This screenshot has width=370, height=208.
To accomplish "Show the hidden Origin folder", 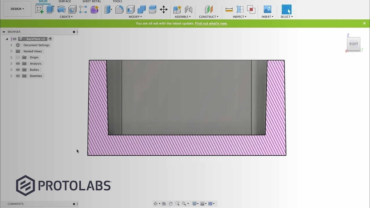I will 18,57.
